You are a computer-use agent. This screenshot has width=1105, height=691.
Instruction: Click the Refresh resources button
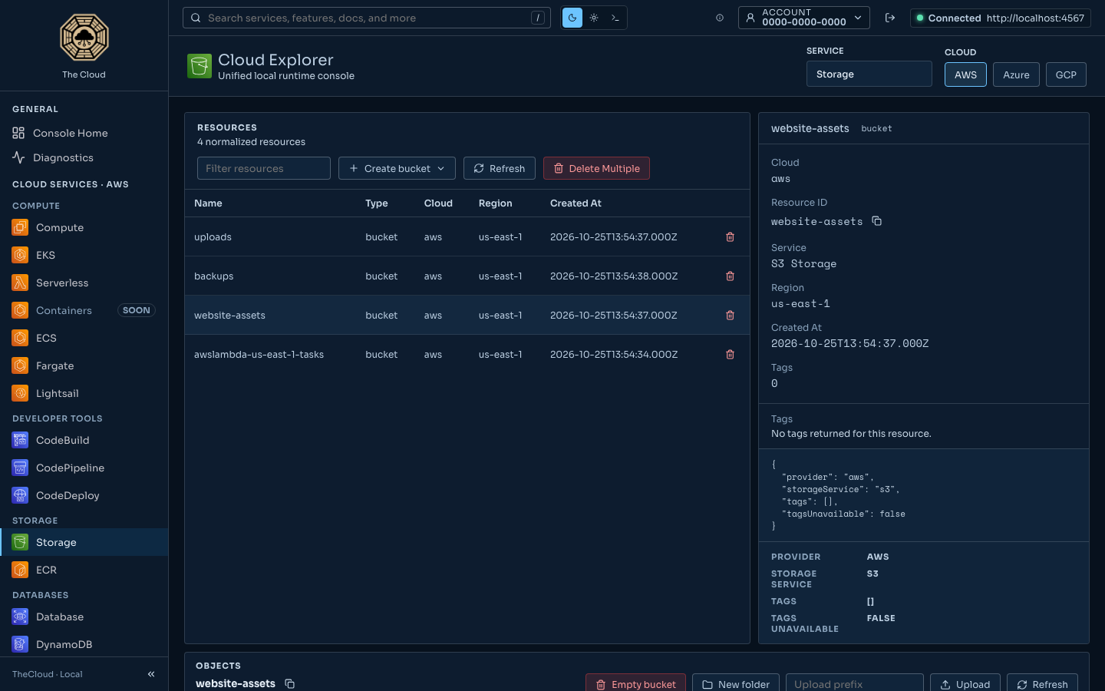[x=500, y=168]
